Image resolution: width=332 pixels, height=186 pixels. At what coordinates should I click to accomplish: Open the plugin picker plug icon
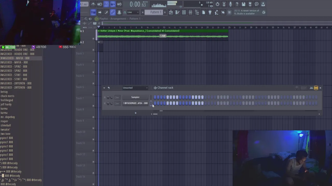(210, 12)
